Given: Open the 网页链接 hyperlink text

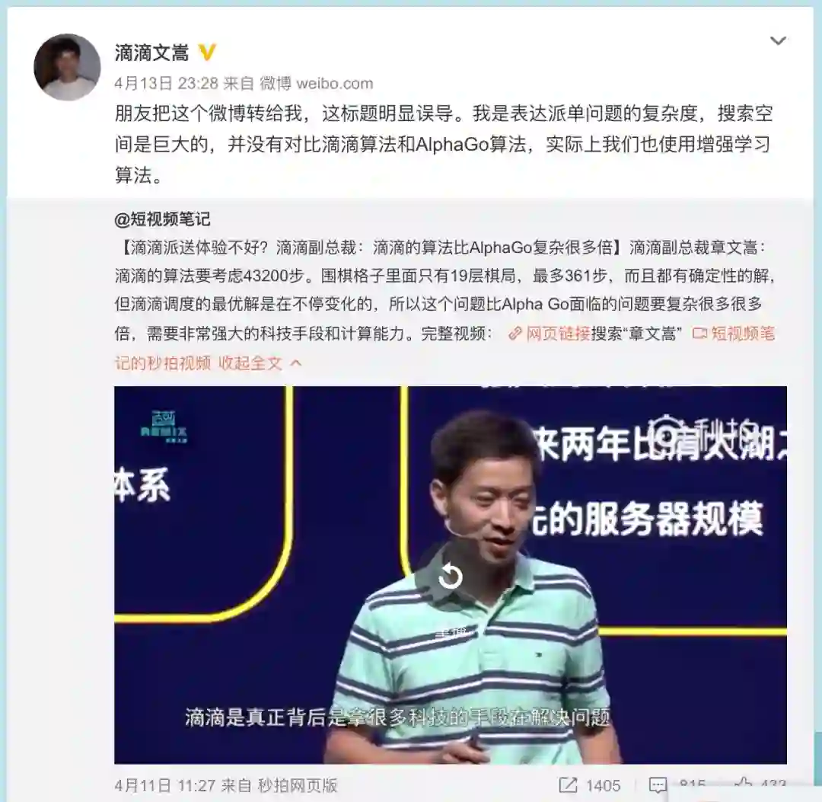Looking at the screenshot, I should tap(559, 334).
